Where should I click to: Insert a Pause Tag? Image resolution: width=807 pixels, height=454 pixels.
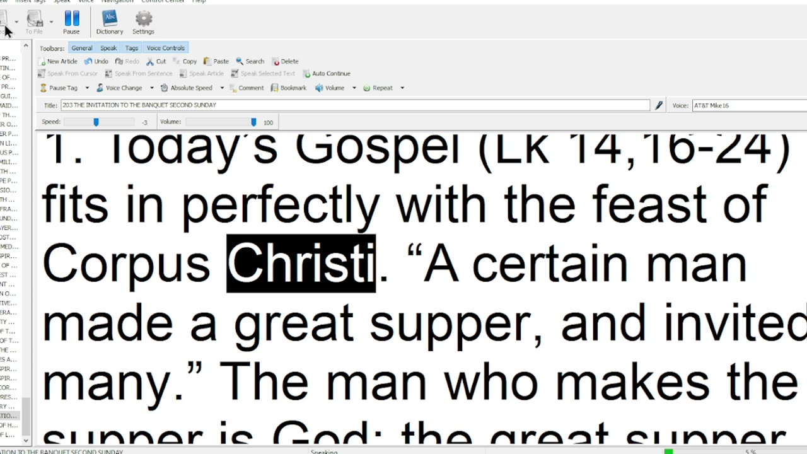pyautogui.click(x=59, y=88)
